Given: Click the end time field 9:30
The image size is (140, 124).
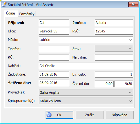Looking at the screenshot, I should pyautogui.click(x=124, y=84).
